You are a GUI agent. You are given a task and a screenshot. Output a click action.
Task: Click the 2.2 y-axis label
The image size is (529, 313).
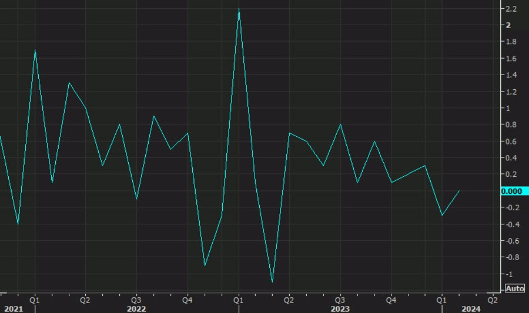coord(511,9)
